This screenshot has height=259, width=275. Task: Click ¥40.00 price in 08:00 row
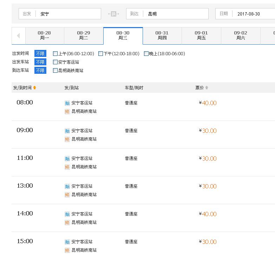[x=208, y=103]
